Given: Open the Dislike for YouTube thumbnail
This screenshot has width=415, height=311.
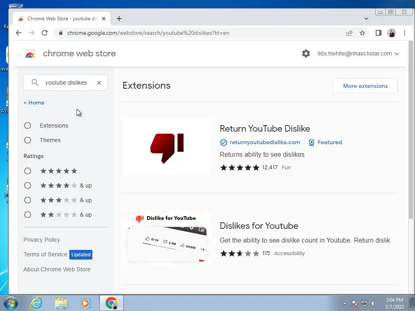Looking at the screenshot, I should coord(167,237).
